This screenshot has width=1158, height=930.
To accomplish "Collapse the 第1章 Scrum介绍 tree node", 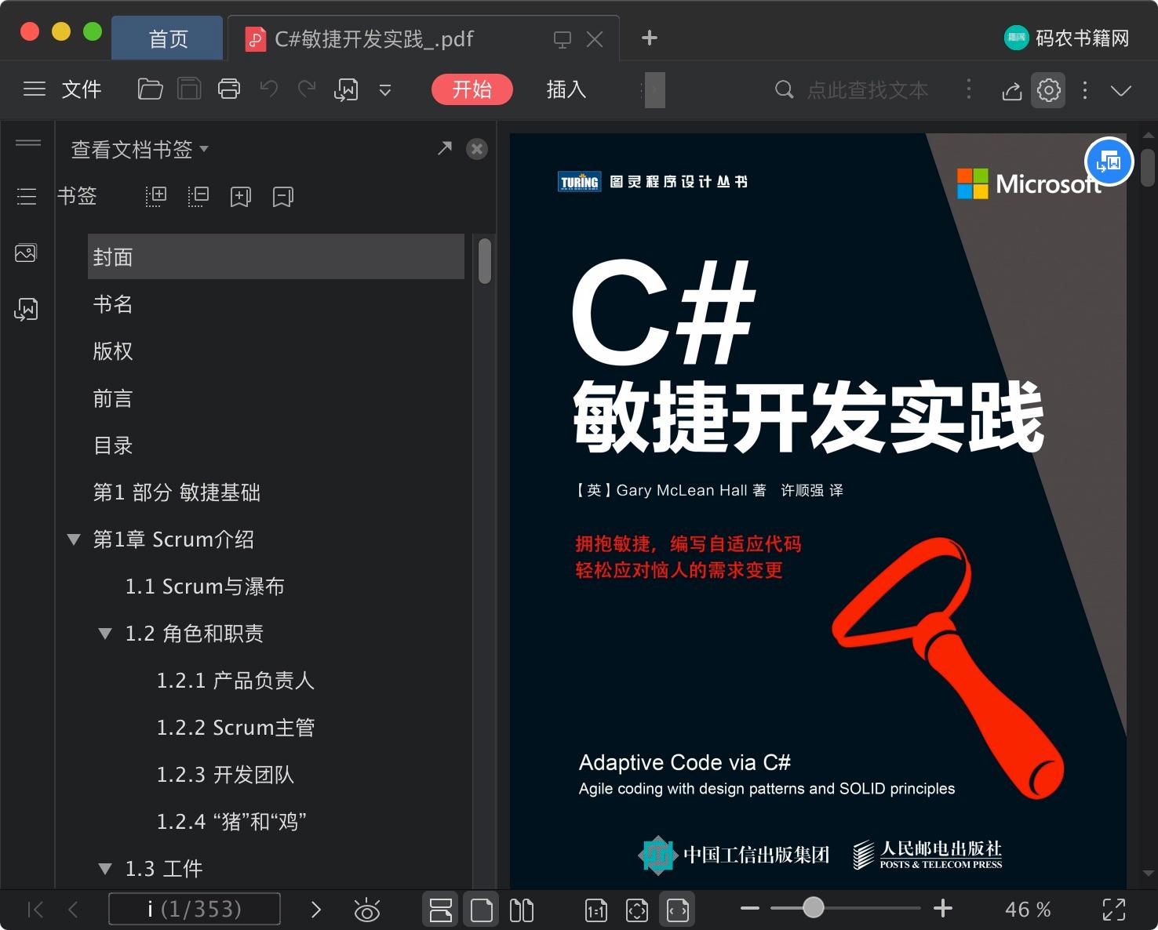I will pyautogui.click(x=74, y=539).
